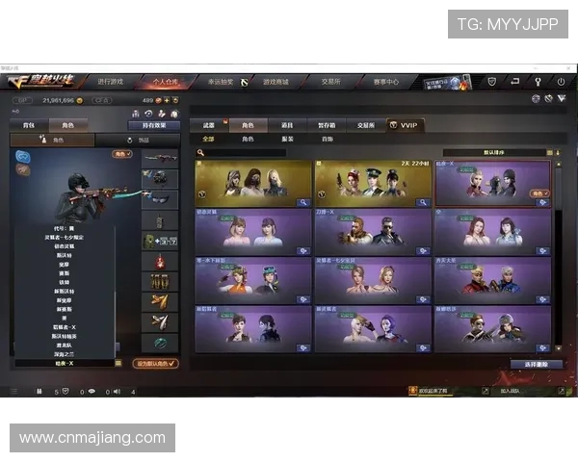This screenshot has width=578, height=462.
Task: Open the 幸运抽奖 lucky draw tab
Action: pyautogui.click(x=221, y=82)
